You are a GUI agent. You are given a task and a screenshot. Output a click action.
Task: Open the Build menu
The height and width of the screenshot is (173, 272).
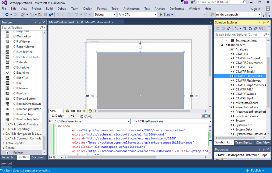click(x=49, y=9)
